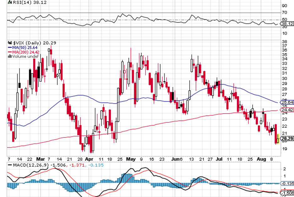The height and width of the screenshot is (197, 294).
Task: Click the black MACD legend line marker
Action: pos(10,165)
